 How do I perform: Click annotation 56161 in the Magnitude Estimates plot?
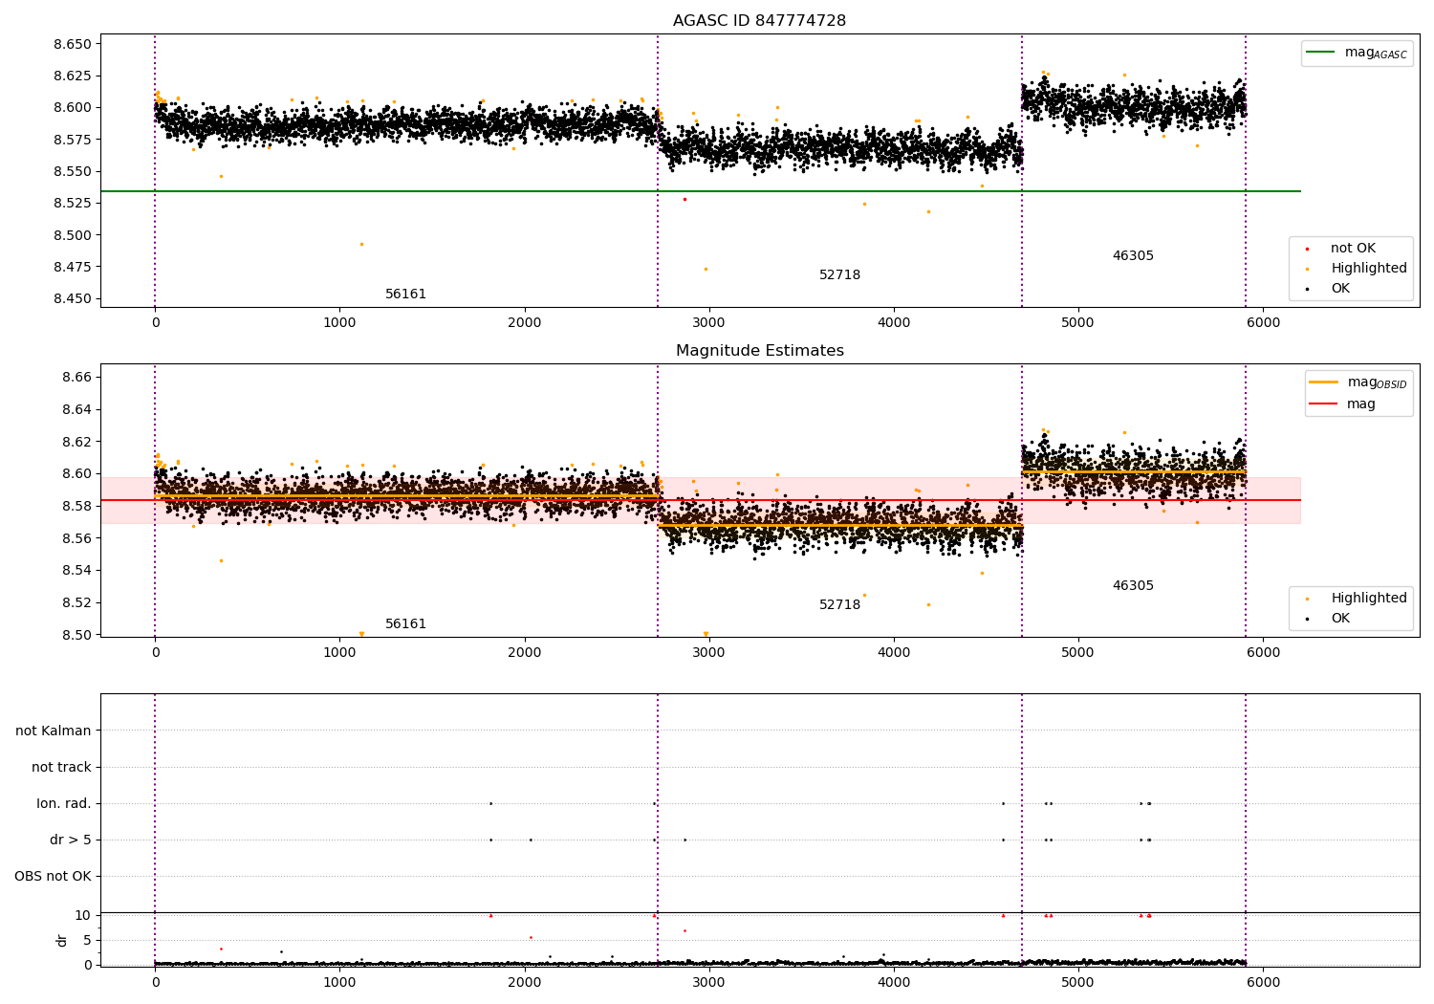[x=405, y=624]
